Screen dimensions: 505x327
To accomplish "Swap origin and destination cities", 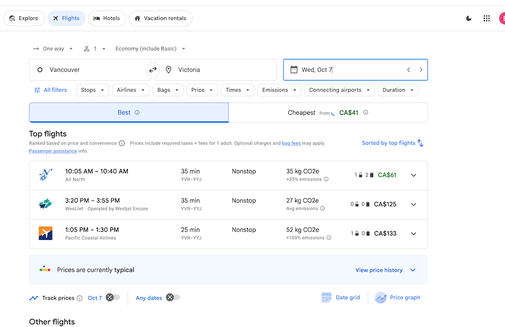I will (153, 70).
